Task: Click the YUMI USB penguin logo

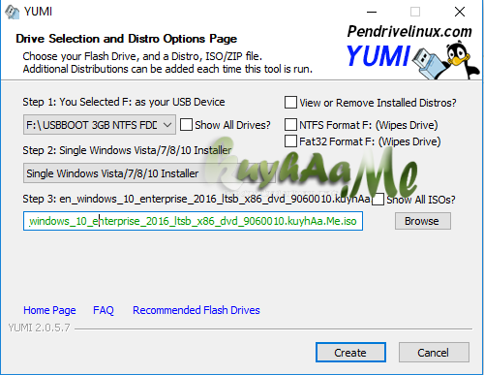Action: 413,60
